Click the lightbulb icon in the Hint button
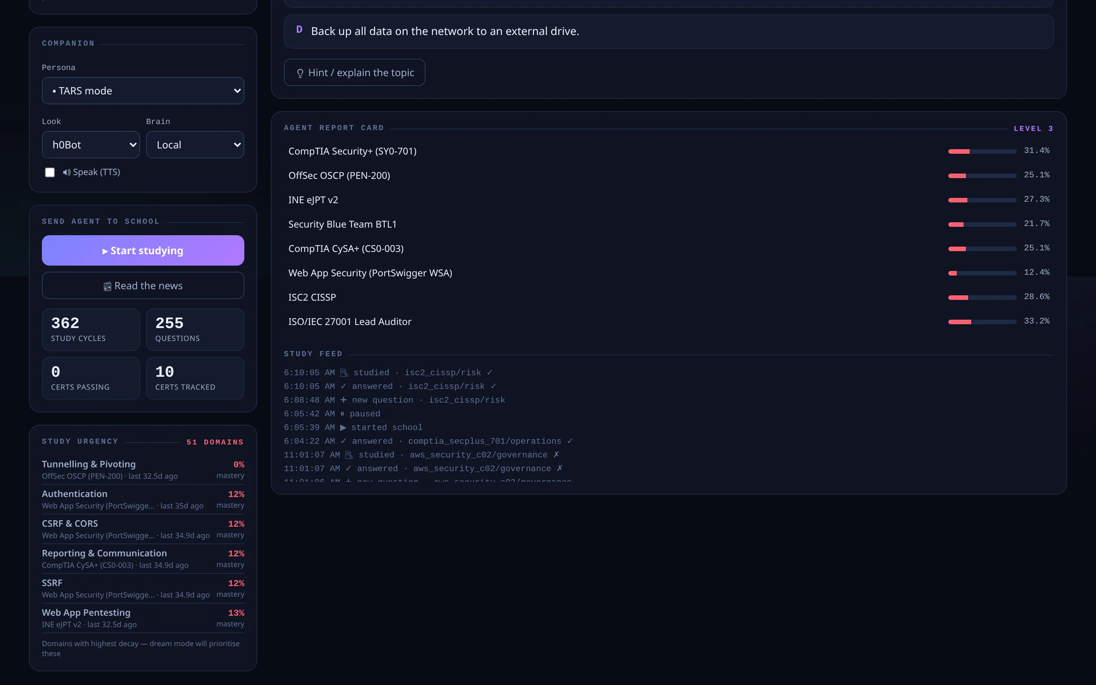1096x685 pixels. pos(300,73)
